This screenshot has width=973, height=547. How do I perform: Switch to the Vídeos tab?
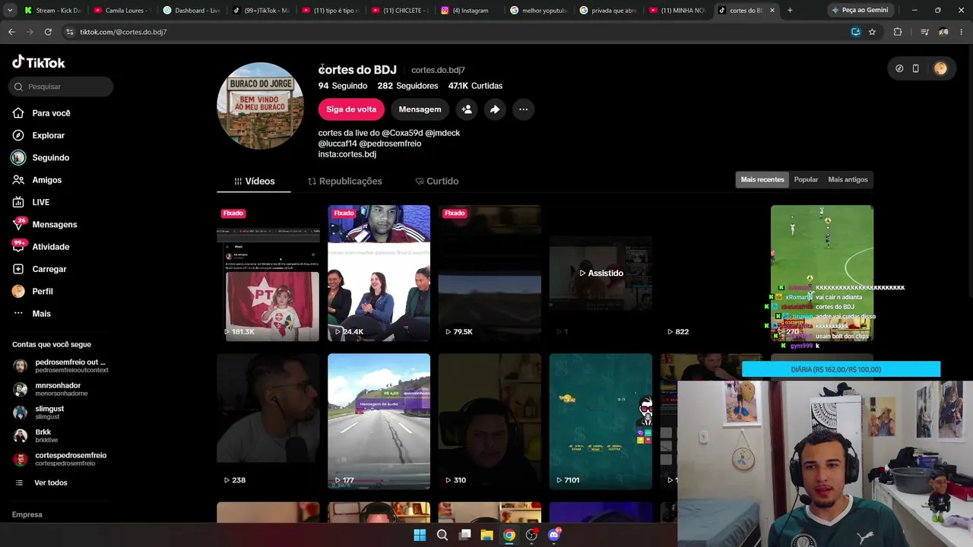255,181
